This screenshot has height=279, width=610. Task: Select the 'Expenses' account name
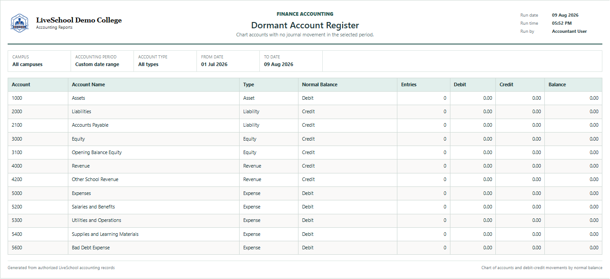81,193
